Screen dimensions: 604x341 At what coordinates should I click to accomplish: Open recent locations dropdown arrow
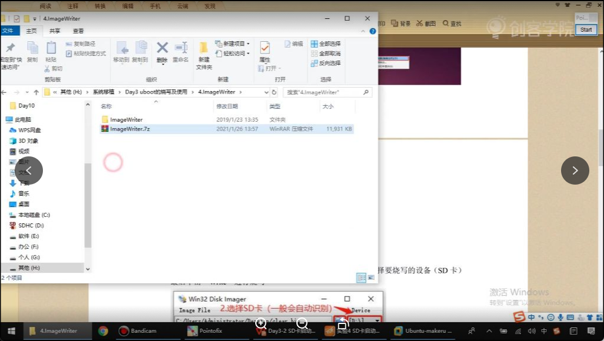click(x=27, y=92)
